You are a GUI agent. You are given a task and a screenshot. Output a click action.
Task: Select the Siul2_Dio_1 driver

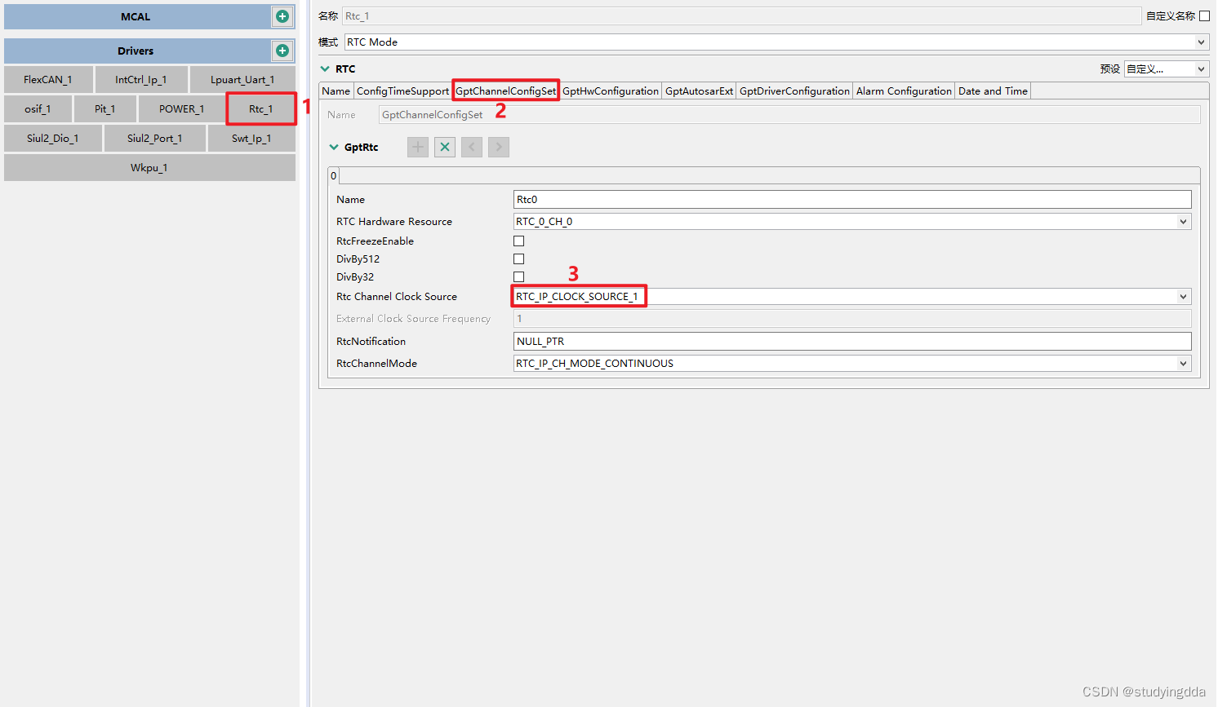[x=53, y=139]
